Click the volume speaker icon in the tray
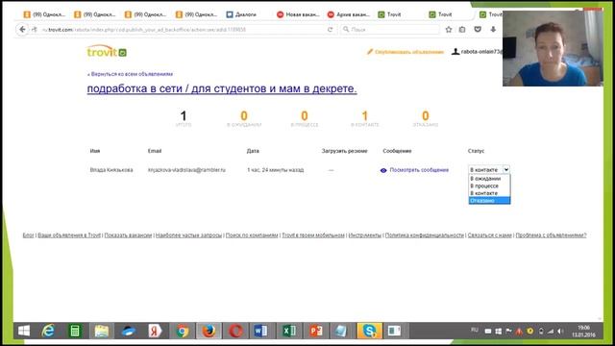 [x=561, y=332]
